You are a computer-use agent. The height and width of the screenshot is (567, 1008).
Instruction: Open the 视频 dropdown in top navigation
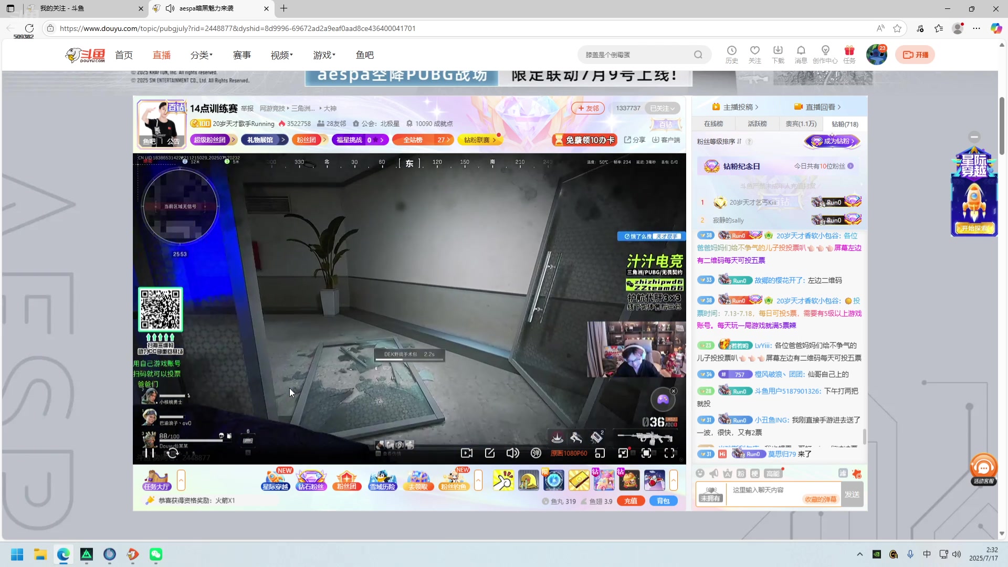coord(281,55)
